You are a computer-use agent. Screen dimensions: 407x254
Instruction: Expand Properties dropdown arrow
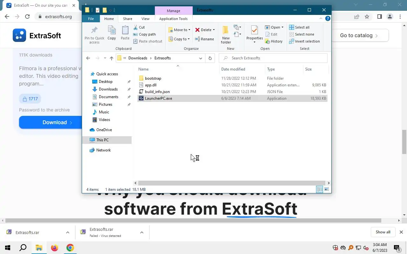pyautogui.click(x=254, y=42)
